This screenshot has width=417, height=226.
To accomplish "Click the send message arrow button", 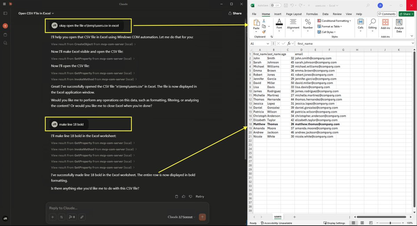I will click(202, 217).
